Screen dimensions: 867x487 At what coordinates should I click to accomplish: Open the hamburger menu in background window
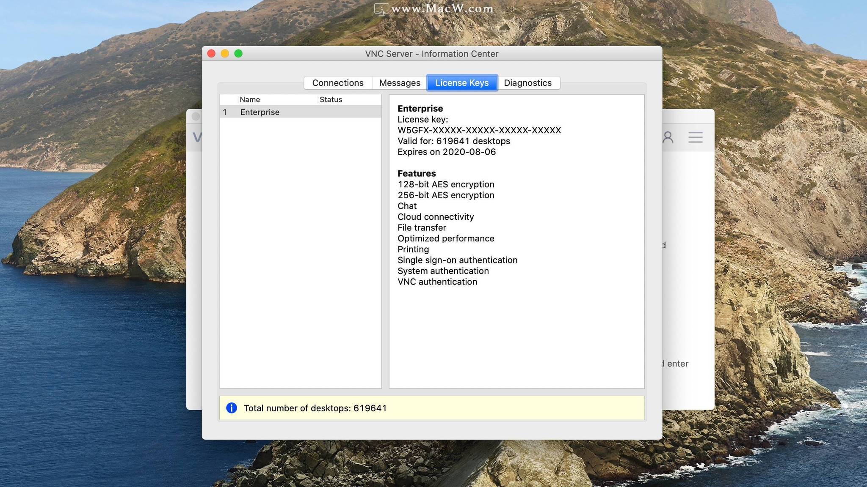point(696,137)
